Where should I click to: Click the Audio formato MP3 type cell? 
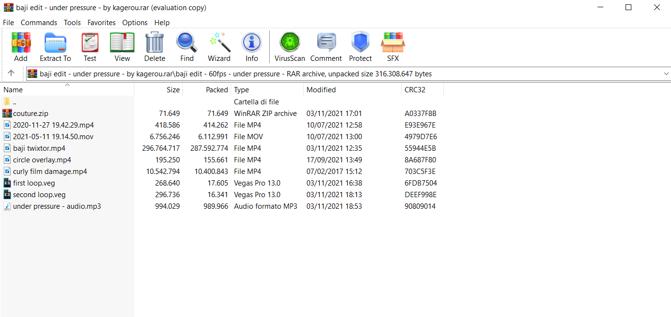pos(265,206)
